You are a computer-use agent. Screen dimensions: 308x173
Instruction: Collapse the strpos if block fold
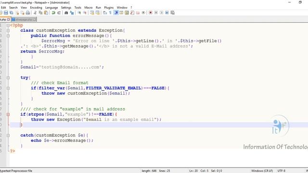(8, 114)
